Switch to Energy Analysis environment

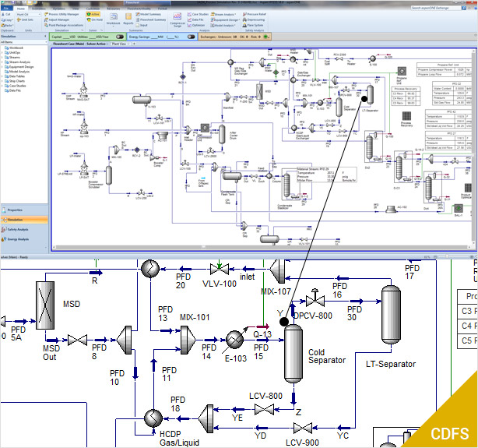(22, 240)
